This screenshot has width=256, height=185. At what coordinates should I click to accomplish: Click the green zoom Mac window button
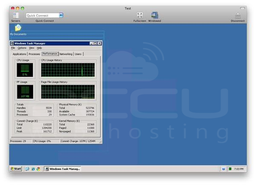pos(23,8)
